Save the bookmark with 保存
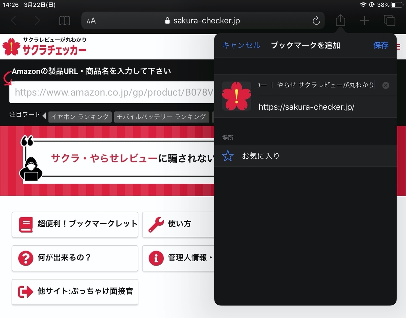This screenshot has height=318, width=406. [x=381, y=45]
